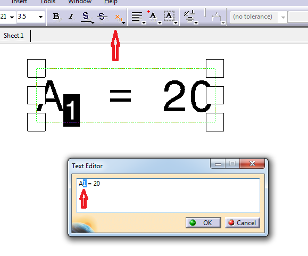Image resolution: width=308 pixels, height=256 pixels.
Task: Toggle Bold text formatting
Action: [56, 16]
